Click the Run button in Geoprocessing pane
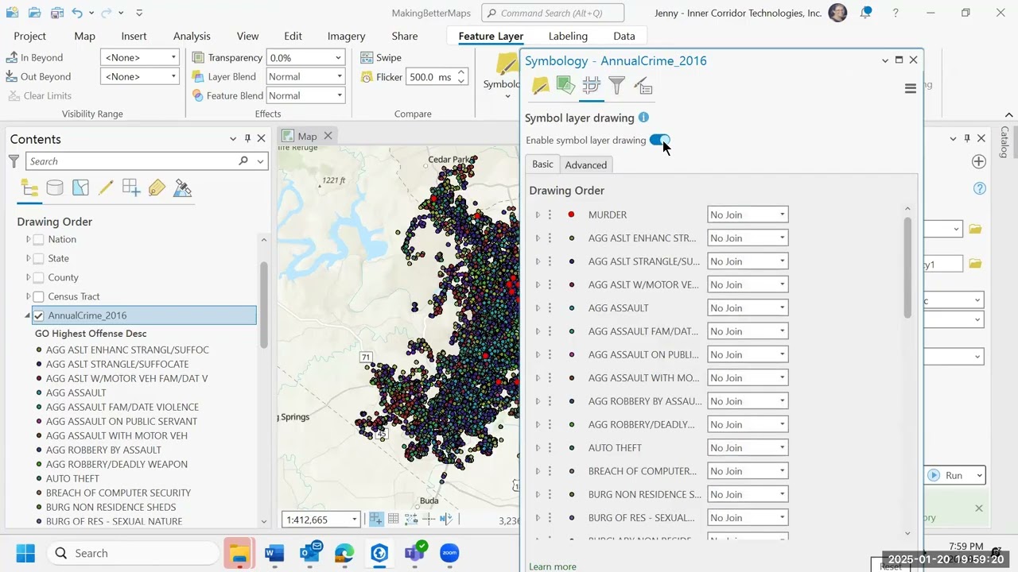 coord(946,475)
